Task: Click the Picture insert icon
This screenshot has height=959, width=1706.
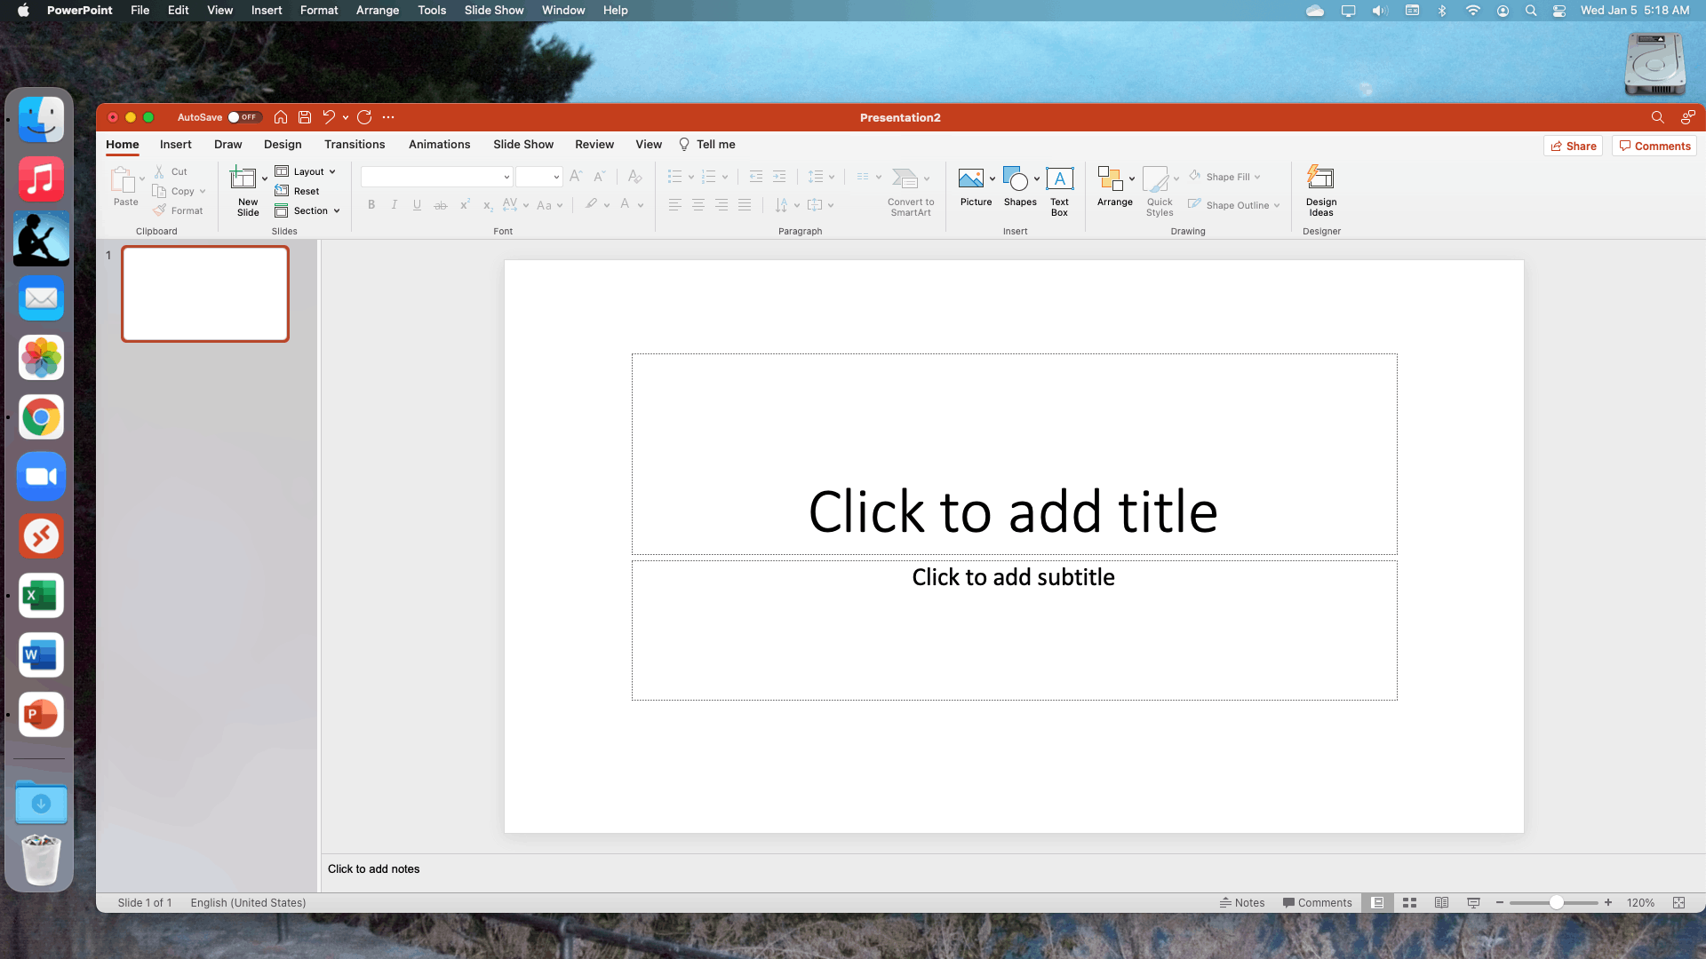Action: [970, 179]
